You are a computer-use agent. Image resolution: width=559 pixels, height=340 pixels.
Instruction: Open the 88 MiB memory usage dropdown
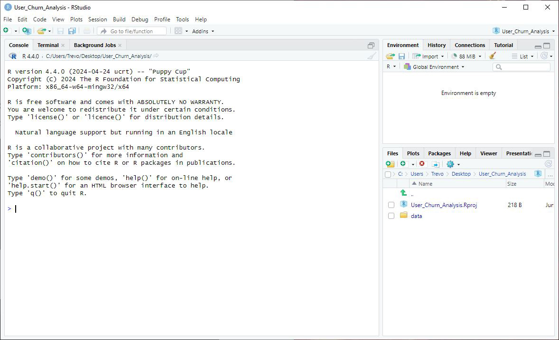(466, 56)
